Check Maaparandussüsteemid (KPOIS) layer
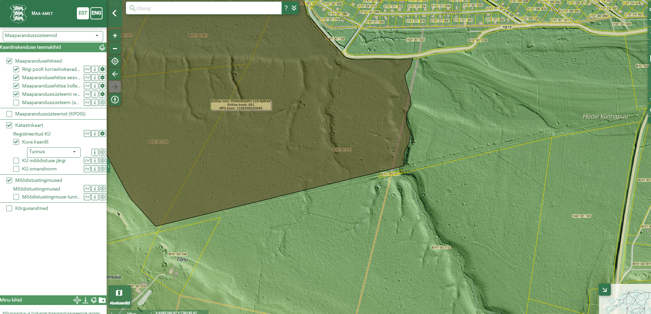This screenshot has height=314, width=651. tap(9, 114)
